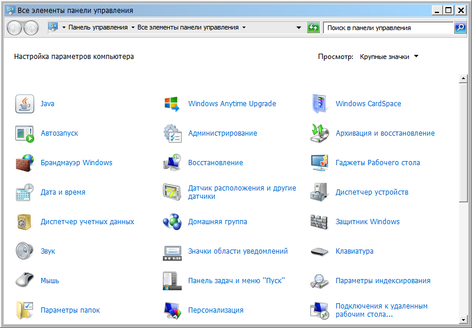Open the Крупные значки view dropdown
This screenshot has width=472, height=328.
point(389,57)
